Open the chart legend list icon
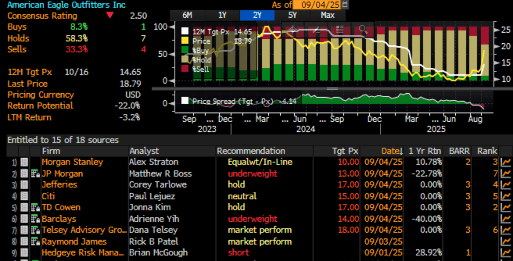 point(339,30)
